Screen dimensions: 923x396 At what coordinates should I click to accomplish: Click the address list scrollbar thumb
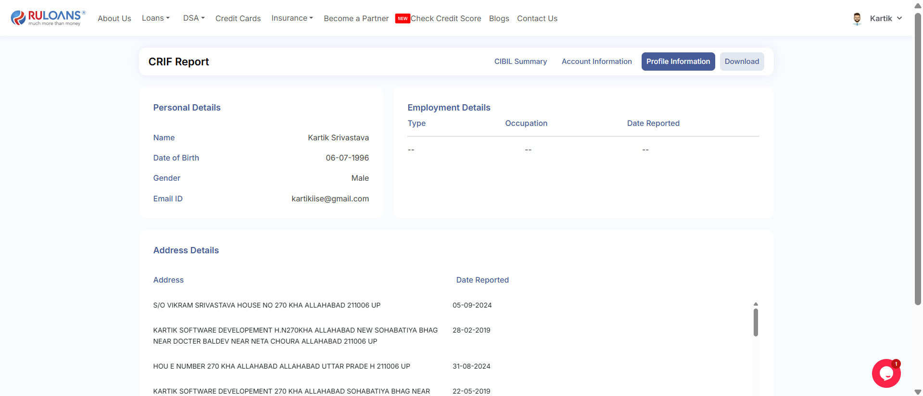(x=756, y=322)
